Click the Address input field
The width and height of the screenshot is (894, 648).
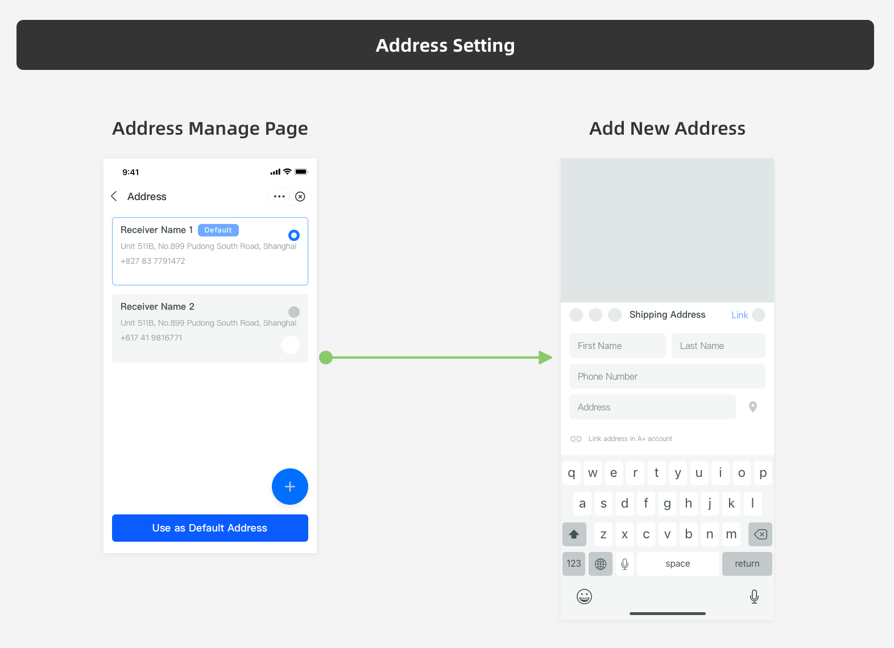pyautogui.click(x=652, y=407)
